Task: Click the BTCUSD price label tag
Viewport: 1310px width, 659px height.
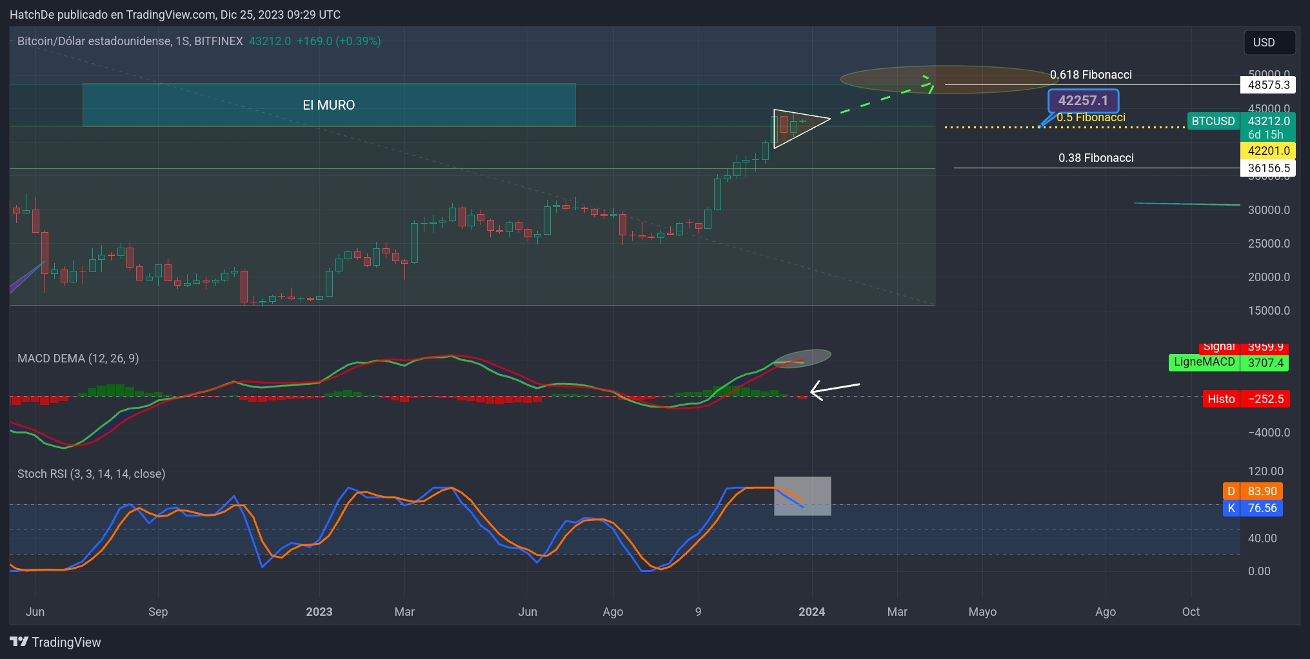Action: (1213, 121)
